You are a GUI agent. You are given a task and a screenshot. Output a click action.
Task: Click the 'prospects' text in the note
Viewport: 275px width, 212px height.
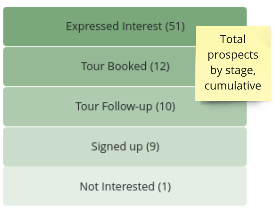[233, 55]
